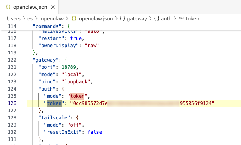Click line number 120 in the gutter

(x=12, y=60)
